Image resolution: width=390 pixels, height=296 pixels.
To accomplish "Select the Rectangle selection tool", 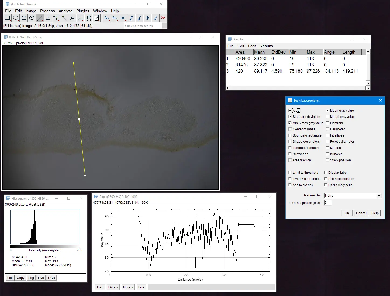I will point(7,18).
